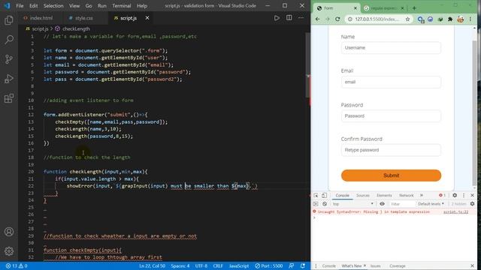Change Spaces: 4 indentation setting
Screen dimensions: 481x270
(x=180, y=265)
